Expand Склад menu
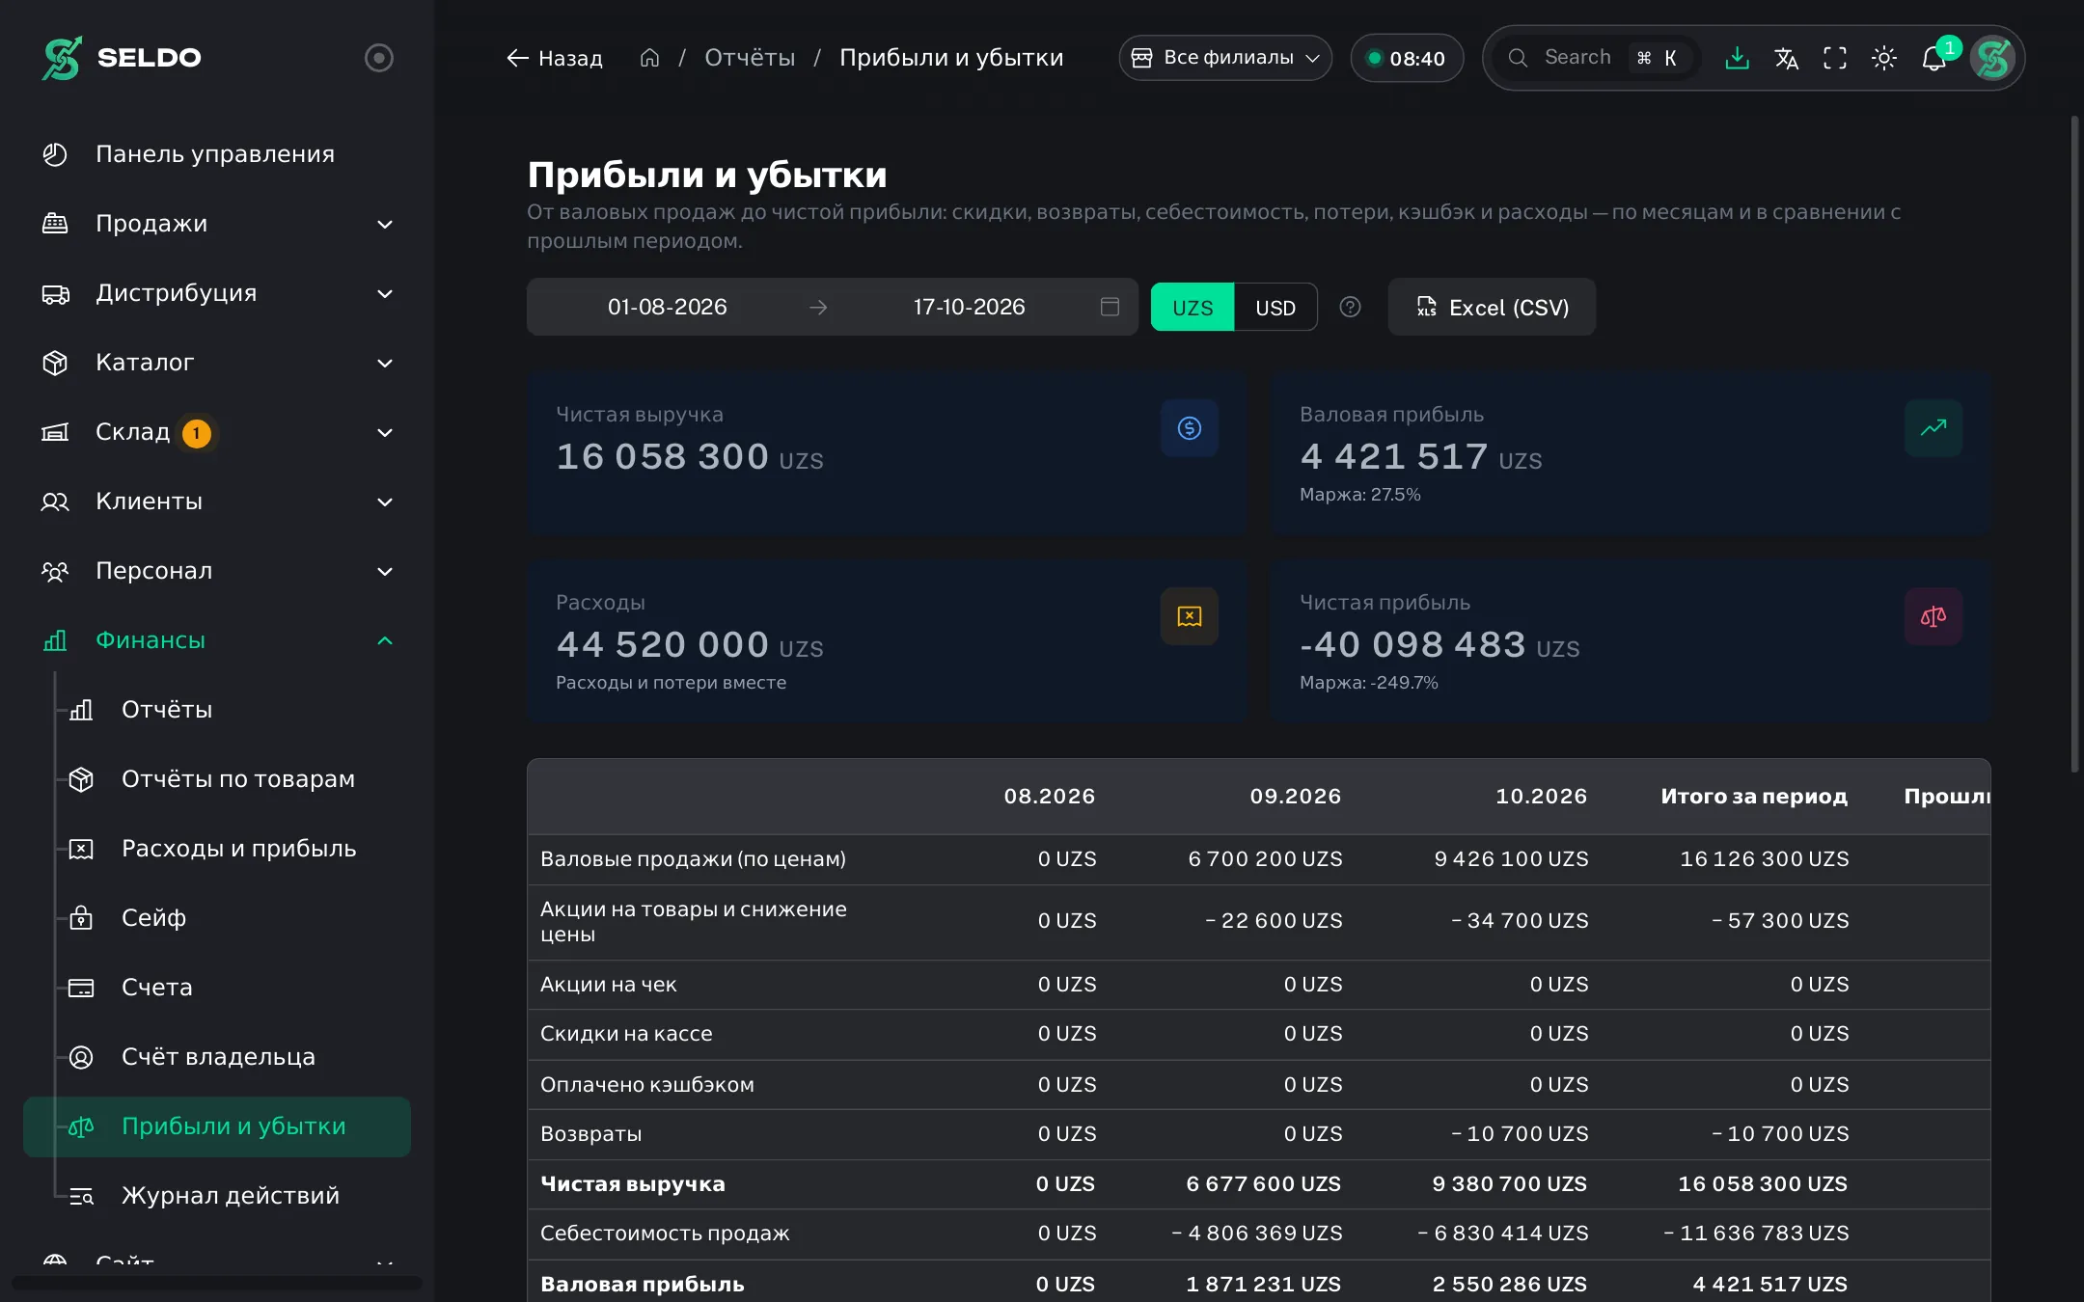This screenshot has width=2084, height=1302. tap(217, 432)
